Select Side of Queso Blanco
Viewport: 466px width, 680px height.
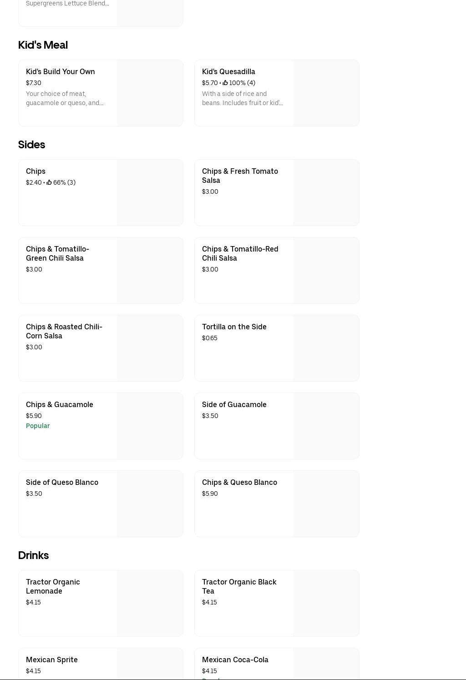pyautogui.click(x=62, y=483)
